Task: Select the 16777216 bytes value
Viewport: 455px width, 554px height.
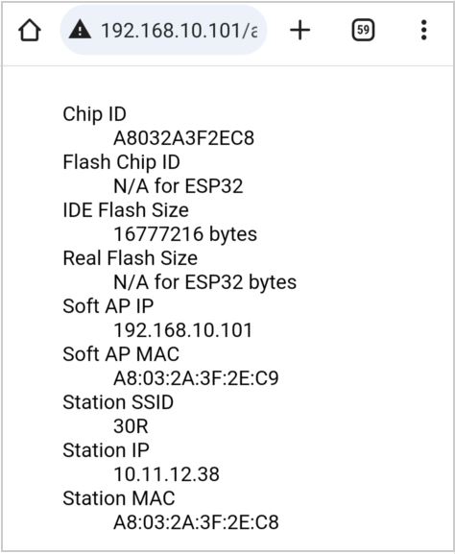Action: [185, 234]
